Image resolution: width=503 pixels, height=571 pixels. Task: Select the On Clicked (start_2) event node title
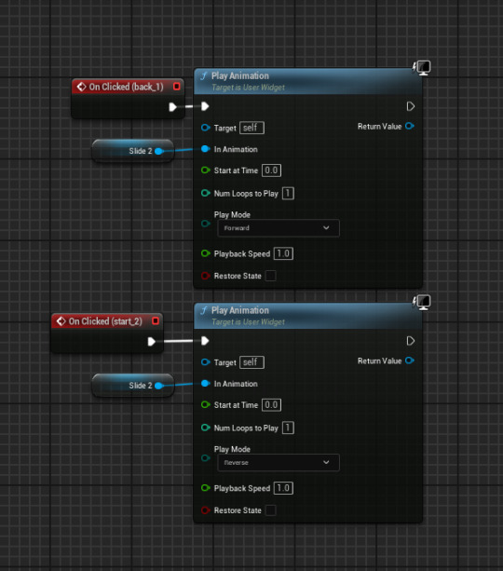105,321
